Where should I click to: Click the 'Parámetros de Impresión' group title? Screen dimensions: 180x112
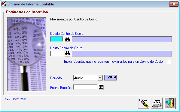pyautogui.click(x=27, y=12)
